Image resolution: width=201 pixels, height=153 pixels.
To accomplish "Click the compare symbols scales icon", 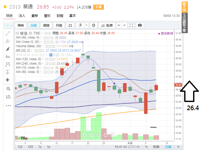I will 70,25.
